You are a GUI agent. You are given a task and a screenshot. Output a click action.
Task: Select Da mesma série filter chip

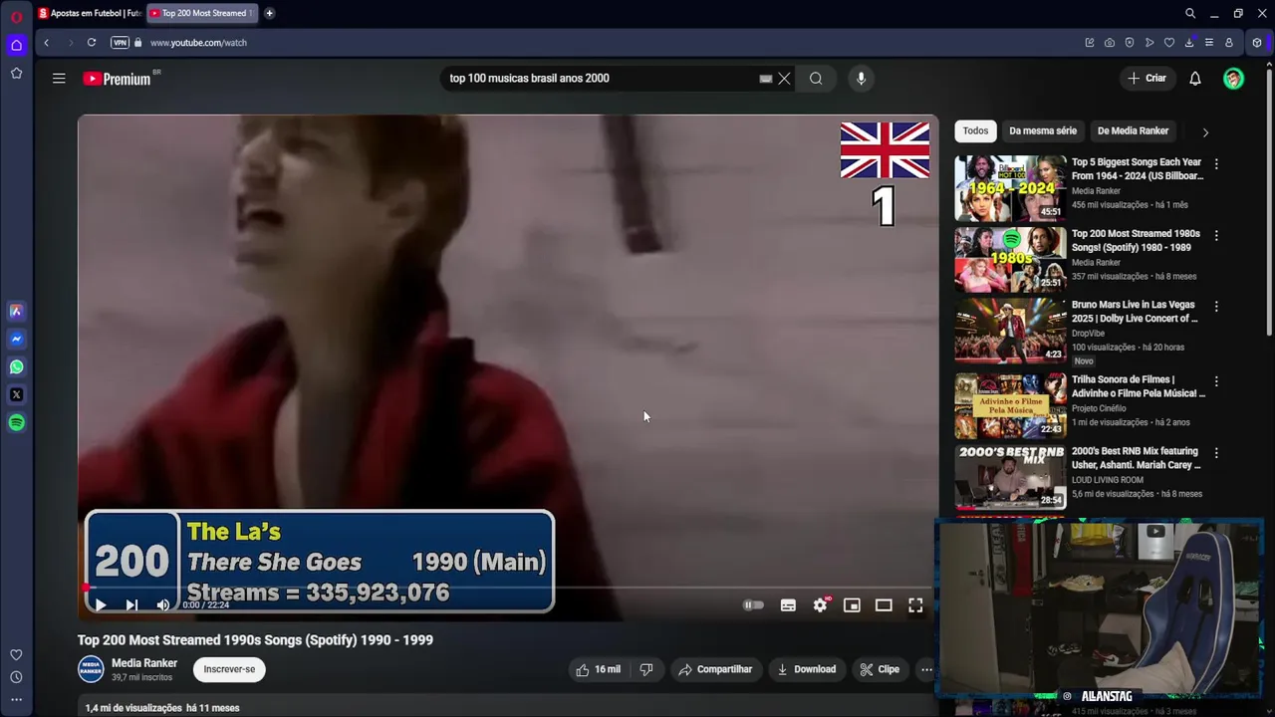tap(1043, 130)
